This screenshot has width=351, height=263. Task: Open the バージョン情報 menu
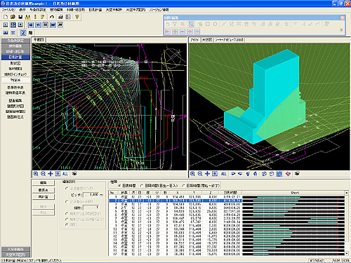click(x=159, y=10)
